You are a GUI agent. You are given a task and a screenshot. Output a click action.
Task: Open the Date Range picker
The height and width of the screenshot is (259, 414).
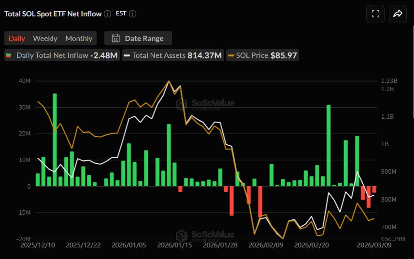pos(138,39)
